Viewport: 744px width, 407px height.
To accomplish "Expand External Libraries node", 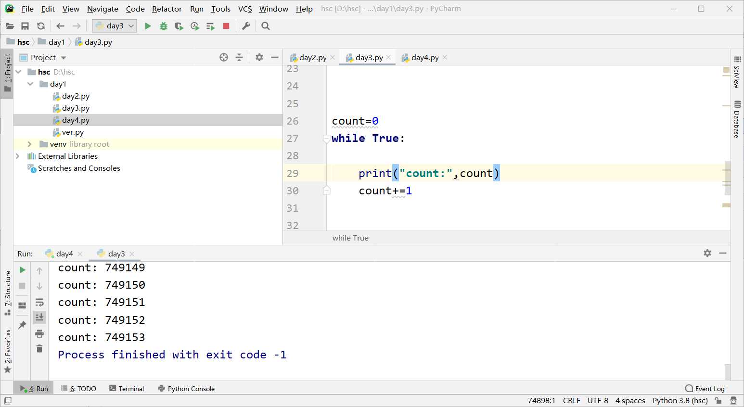I will pos(18,156).
